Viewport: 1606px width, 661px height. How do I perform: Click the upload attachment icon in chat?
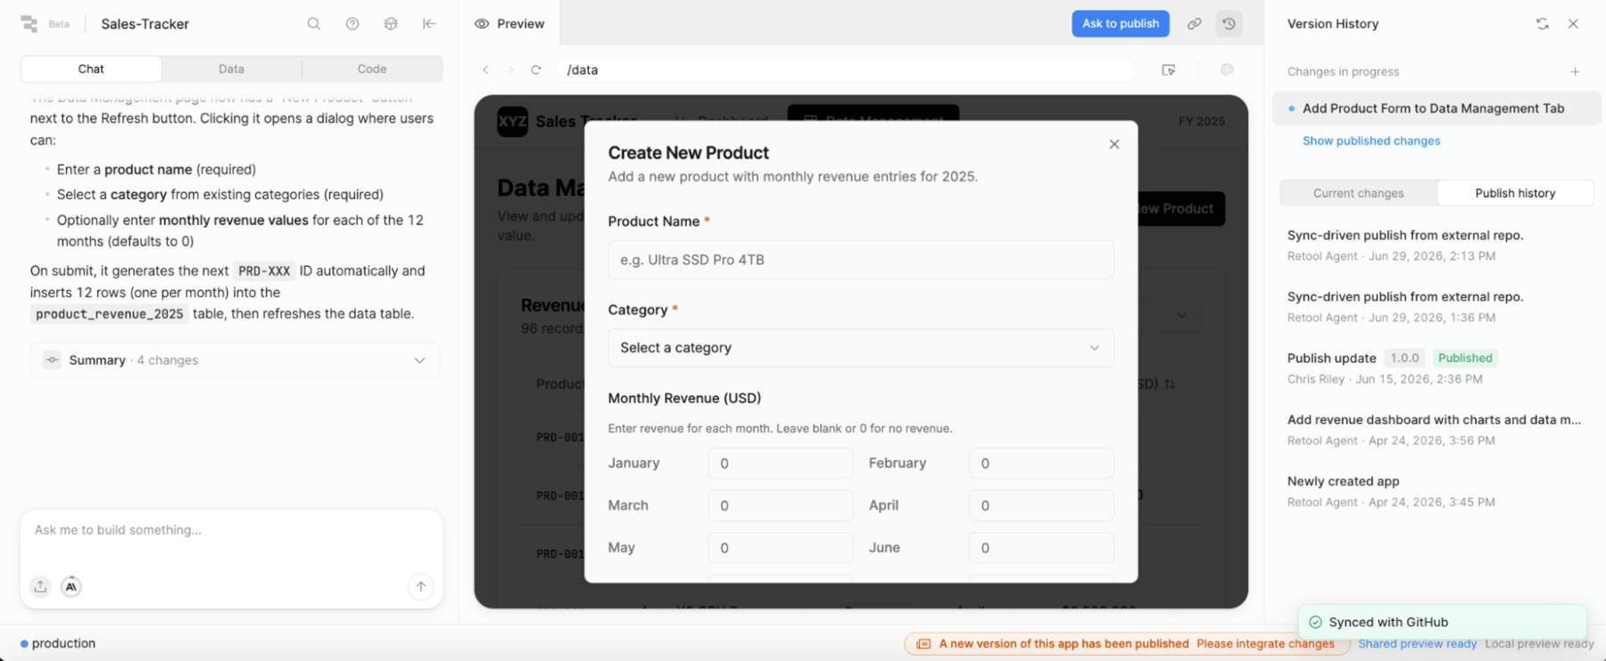coord(41,586)
